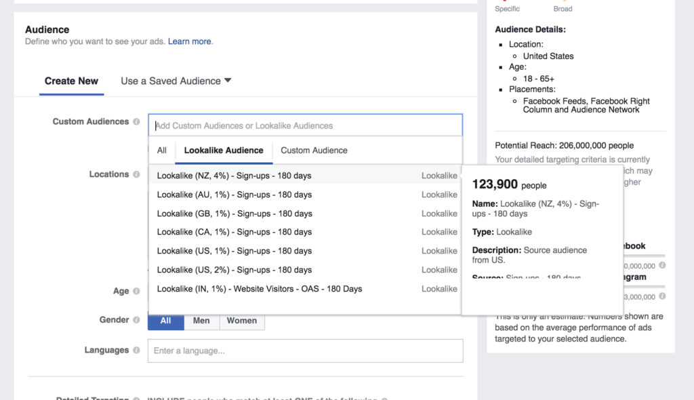Choose Lookalike (GB, 1%) - Sign-ups - 180 days
Image resolution: width=694 pixels, height=400 pixels.
point(306,214)
